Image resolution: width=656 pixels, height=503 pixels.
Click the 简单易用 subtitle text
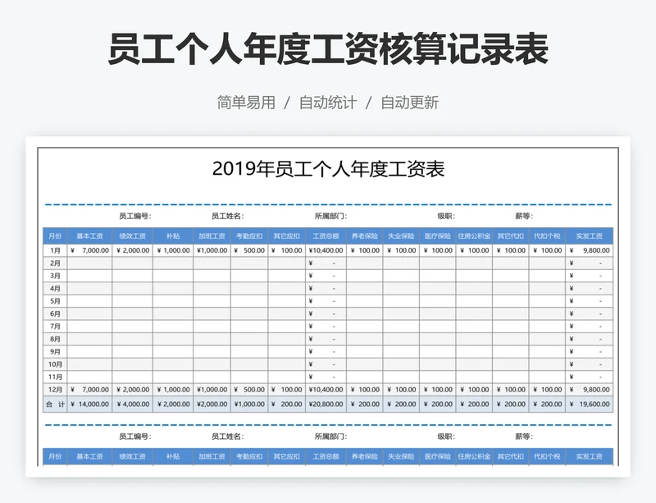(246, 103)
